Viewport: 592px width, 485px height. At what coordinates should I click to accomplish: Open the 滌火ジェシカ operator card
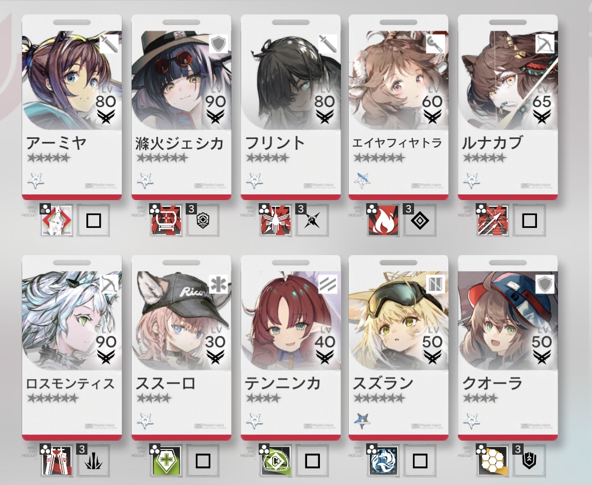181,107
